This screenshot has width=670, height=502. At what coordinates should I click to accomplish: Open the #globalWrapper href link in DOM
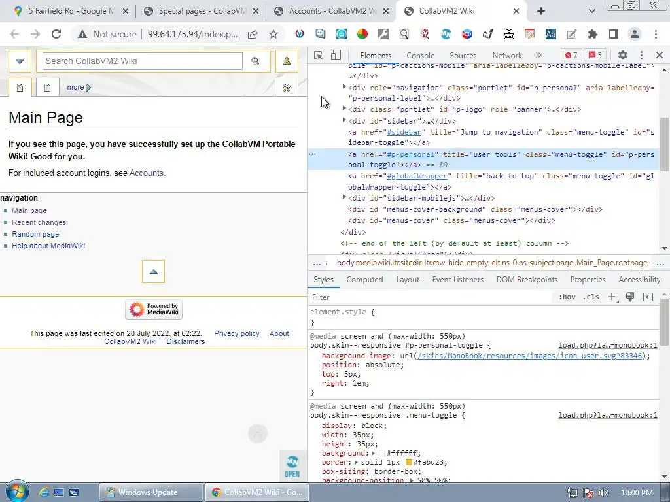(x=417, y=176)
